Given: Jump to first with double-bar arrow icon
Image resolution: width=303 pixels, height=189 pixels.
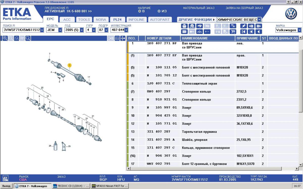Looking at the screenshot, I should (244, 32).
